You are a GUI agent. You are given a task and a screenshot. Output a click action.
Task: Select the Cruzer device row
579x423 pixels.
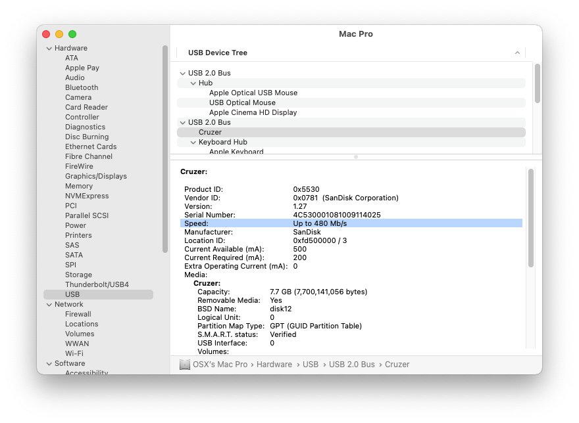351,133
